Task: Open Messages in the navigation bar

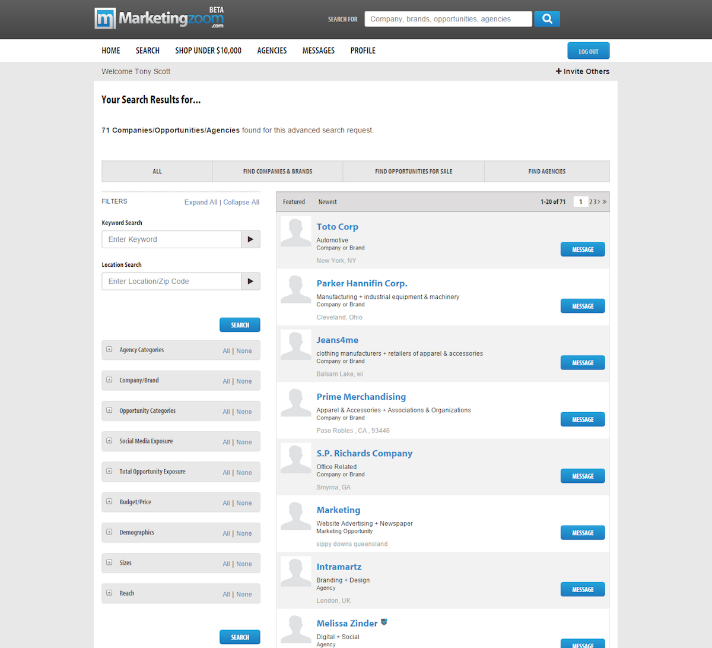Action: tap(319, 50)
